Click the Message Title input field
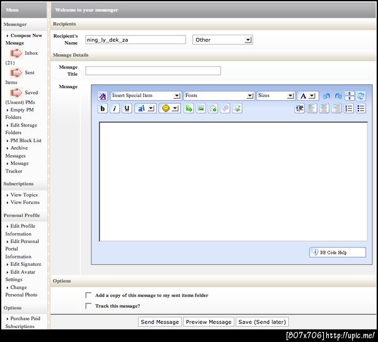378x342 pixels. 153,71
